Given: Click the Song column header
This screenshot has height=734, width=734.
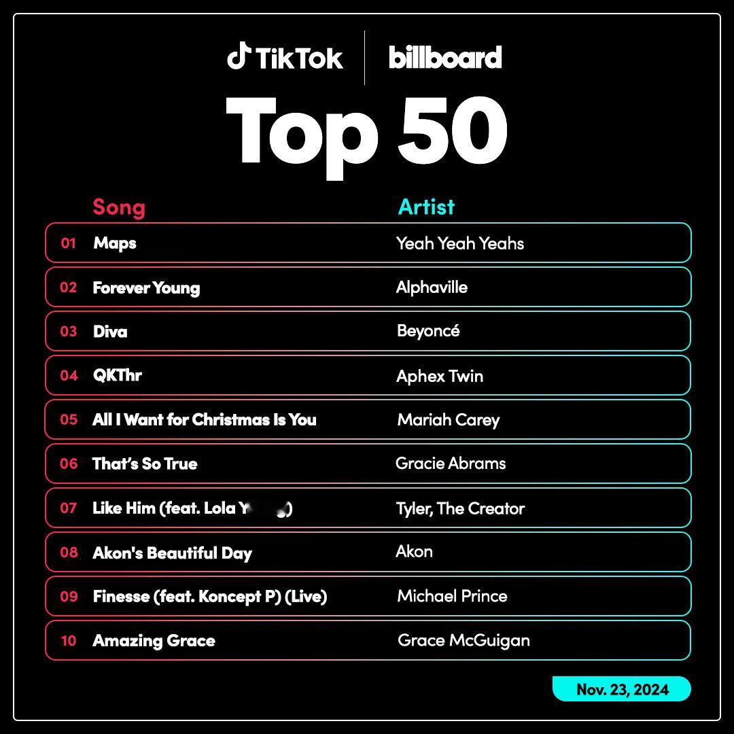Looking at the screenshot, I should point(119,207).
